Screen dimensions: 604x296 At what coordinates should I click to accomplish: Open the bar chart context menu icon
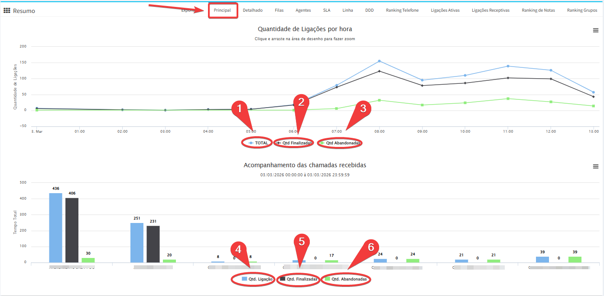tap(595, 167)
